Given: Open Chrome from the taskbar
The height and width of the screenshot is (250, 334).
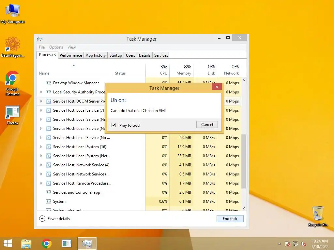Looking at the screenshot, I should coord(46,243).
